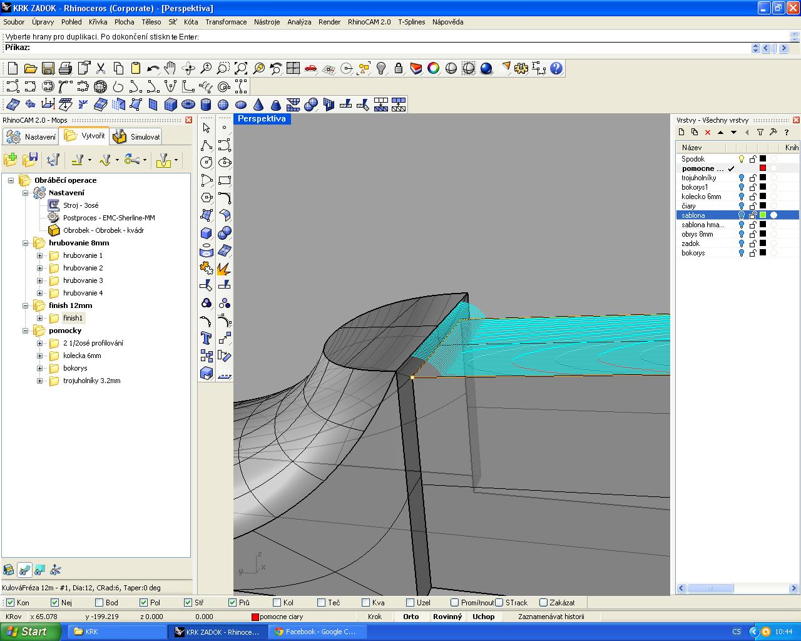The image size is (801, 641).
Task: Click the Undo arrow icon
Action: (153, 68)
